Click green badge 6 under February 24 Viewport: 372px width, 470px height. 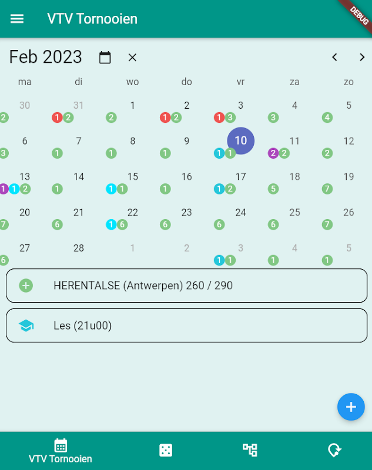219,224
